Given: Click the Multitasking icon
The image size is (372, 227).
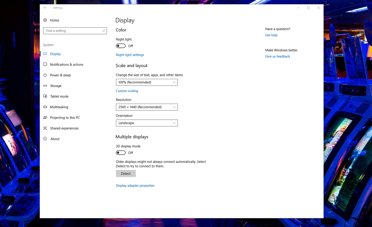Looking at the screenshot, I should tap(45, 107).
